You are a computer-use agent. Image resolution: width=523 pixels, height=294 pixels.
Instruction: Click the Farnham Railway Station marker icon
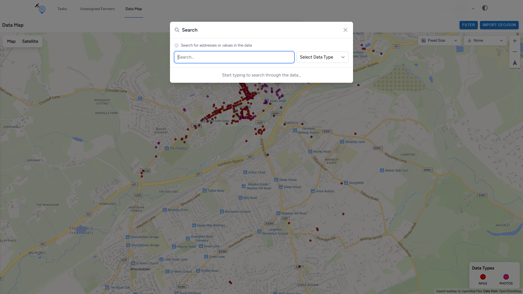(x=295, y=131)
